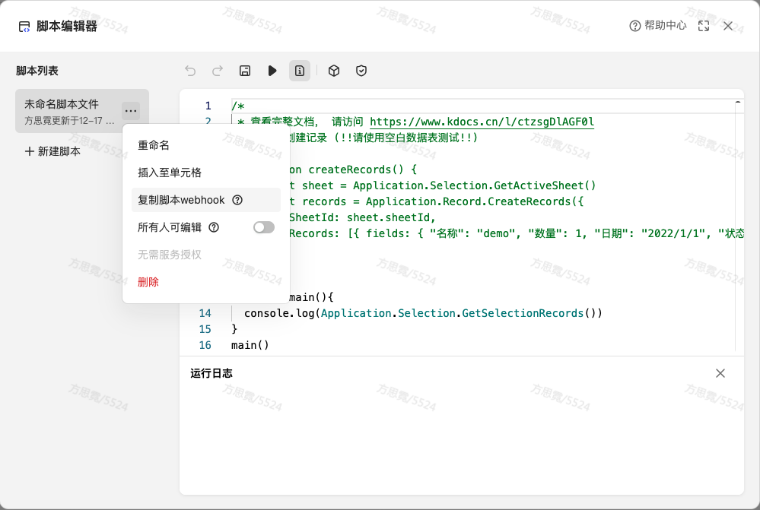Viewport: 760px width, 510px height.
Task: Open the kdocs.cn documentation URL in code
Action: (x=482, y=122)
